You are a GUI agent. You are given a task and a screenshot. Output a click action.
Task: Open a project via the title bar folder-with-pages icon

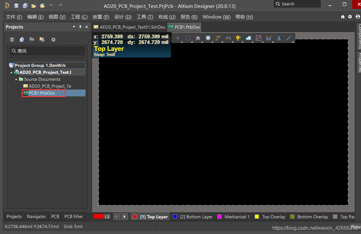point(42,6)
